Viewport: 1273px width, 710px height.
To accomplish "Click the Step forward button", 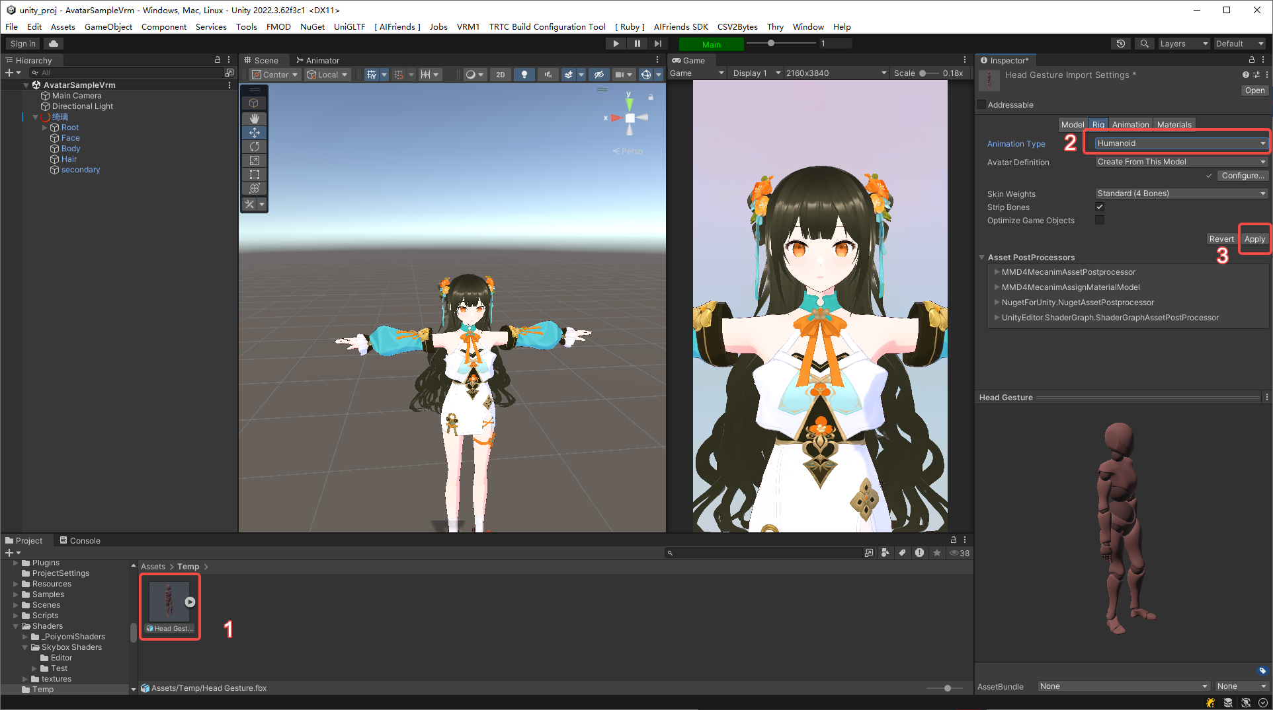I will 657,44.
